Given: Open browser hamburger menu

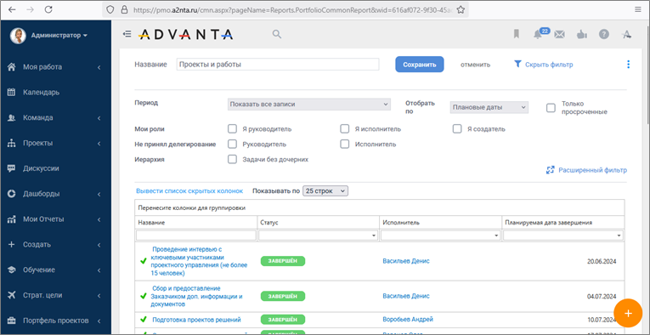Looking at the screenshot, I should (x=637, y=10).
